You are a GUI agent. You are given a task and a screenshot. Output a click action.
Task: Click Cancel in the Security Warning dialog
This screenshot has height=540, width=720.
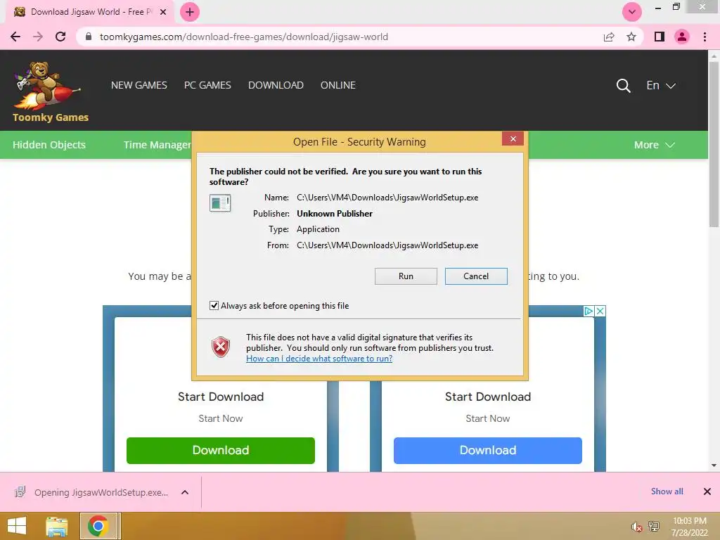(476, 276)
